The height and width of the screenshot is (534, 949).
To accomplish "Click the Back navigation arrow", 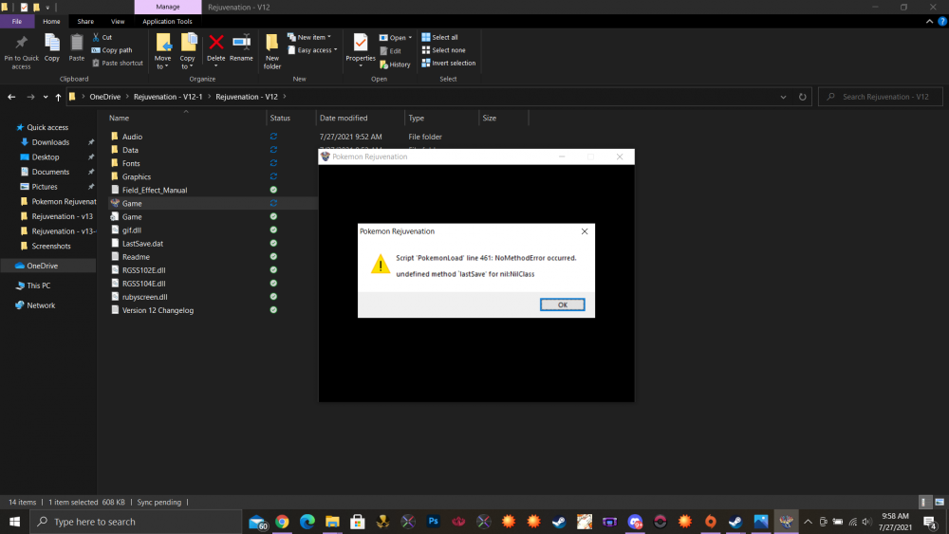I will 11,97.
